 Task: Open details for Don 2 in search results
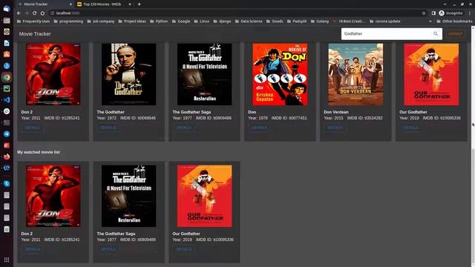coord(32,128)
